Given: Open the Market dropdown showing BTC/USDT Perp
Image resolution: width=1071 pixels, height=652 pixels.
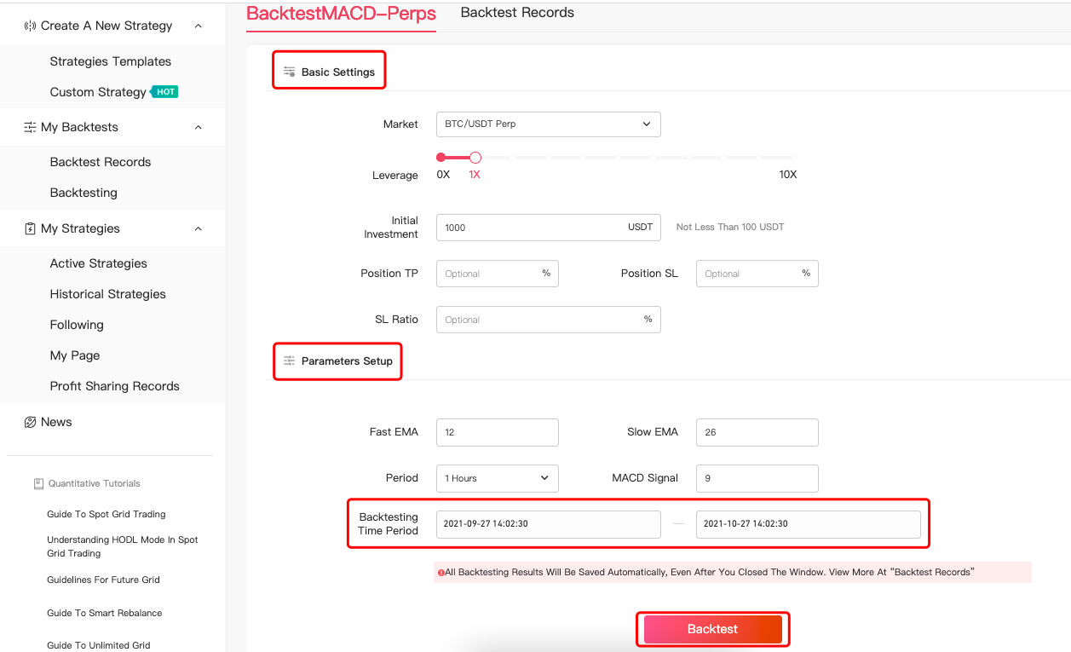Looking at the screenshot, I should pos(548,124).
